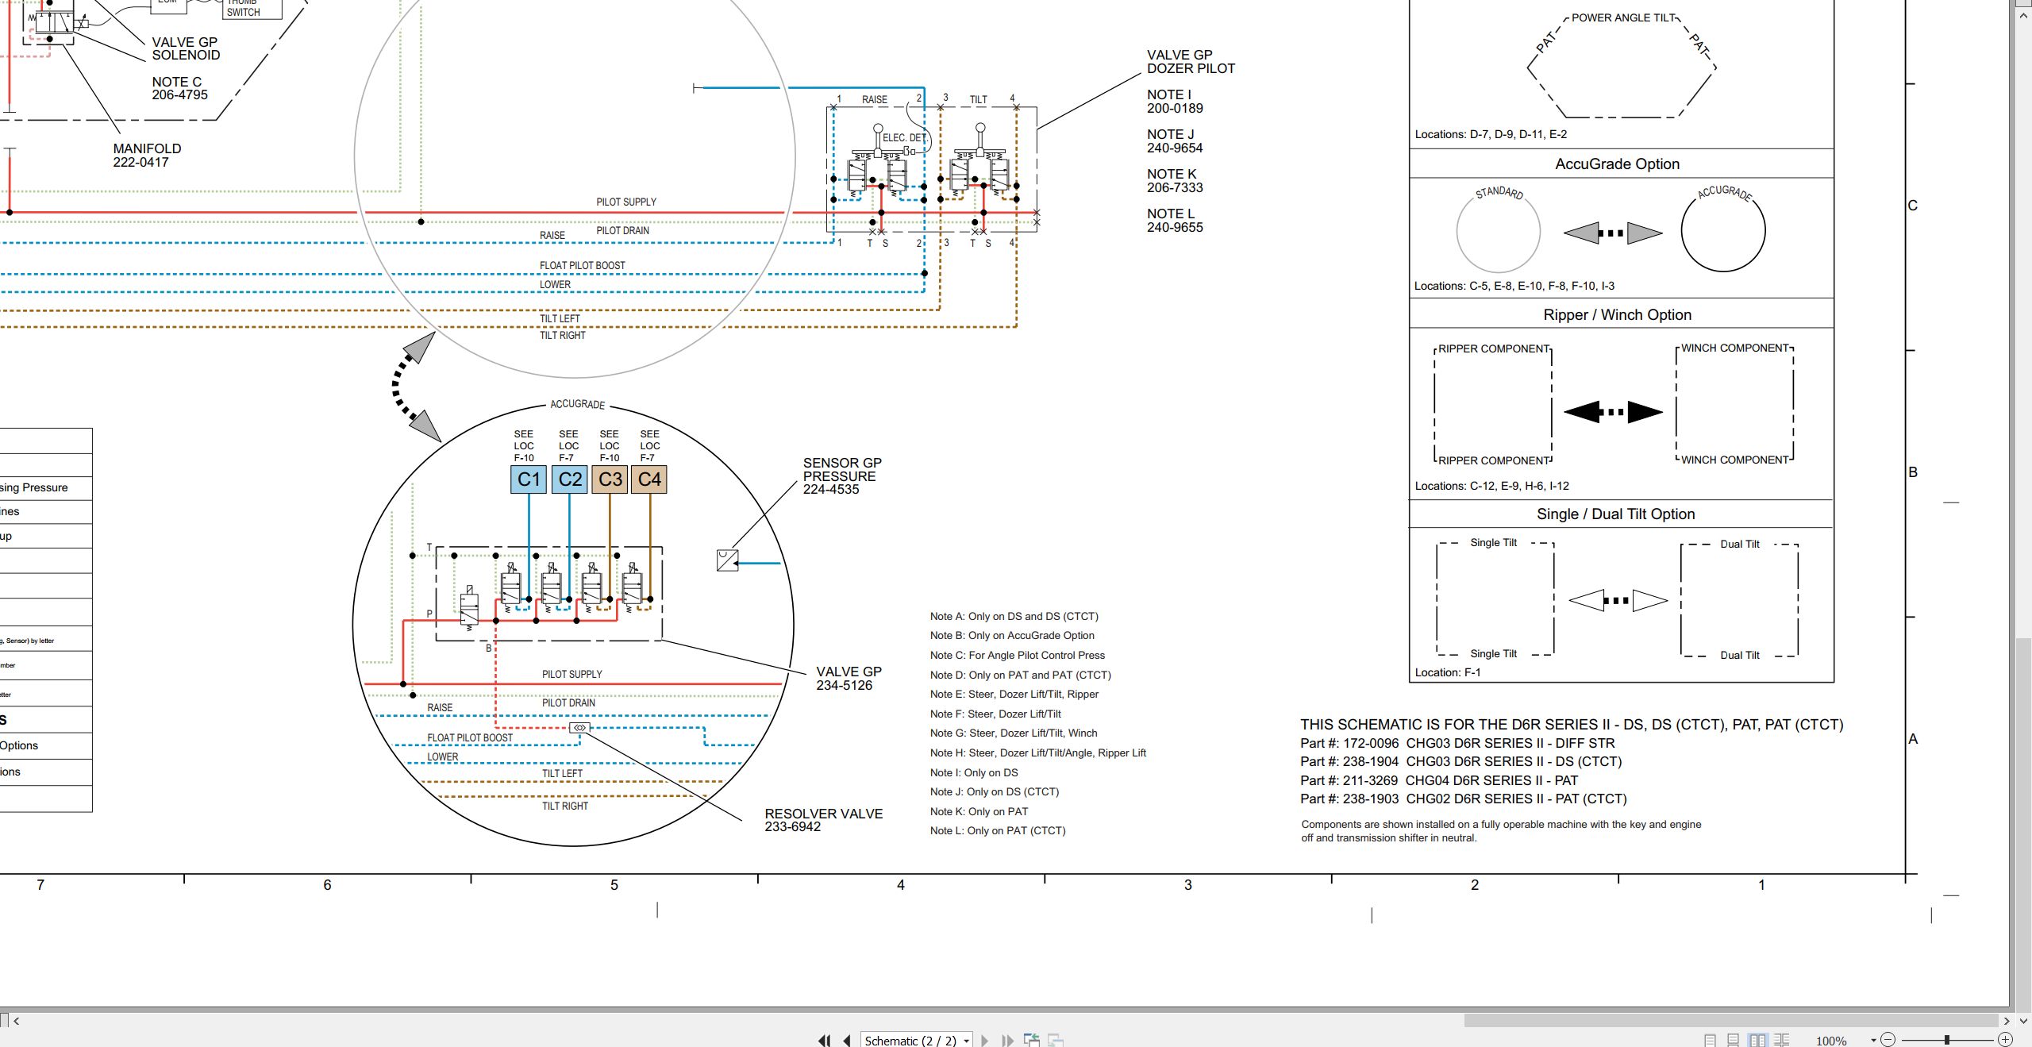
Task: Click 'Note L: Only on PAT (CTCT)'
Action: click(998, 830)
